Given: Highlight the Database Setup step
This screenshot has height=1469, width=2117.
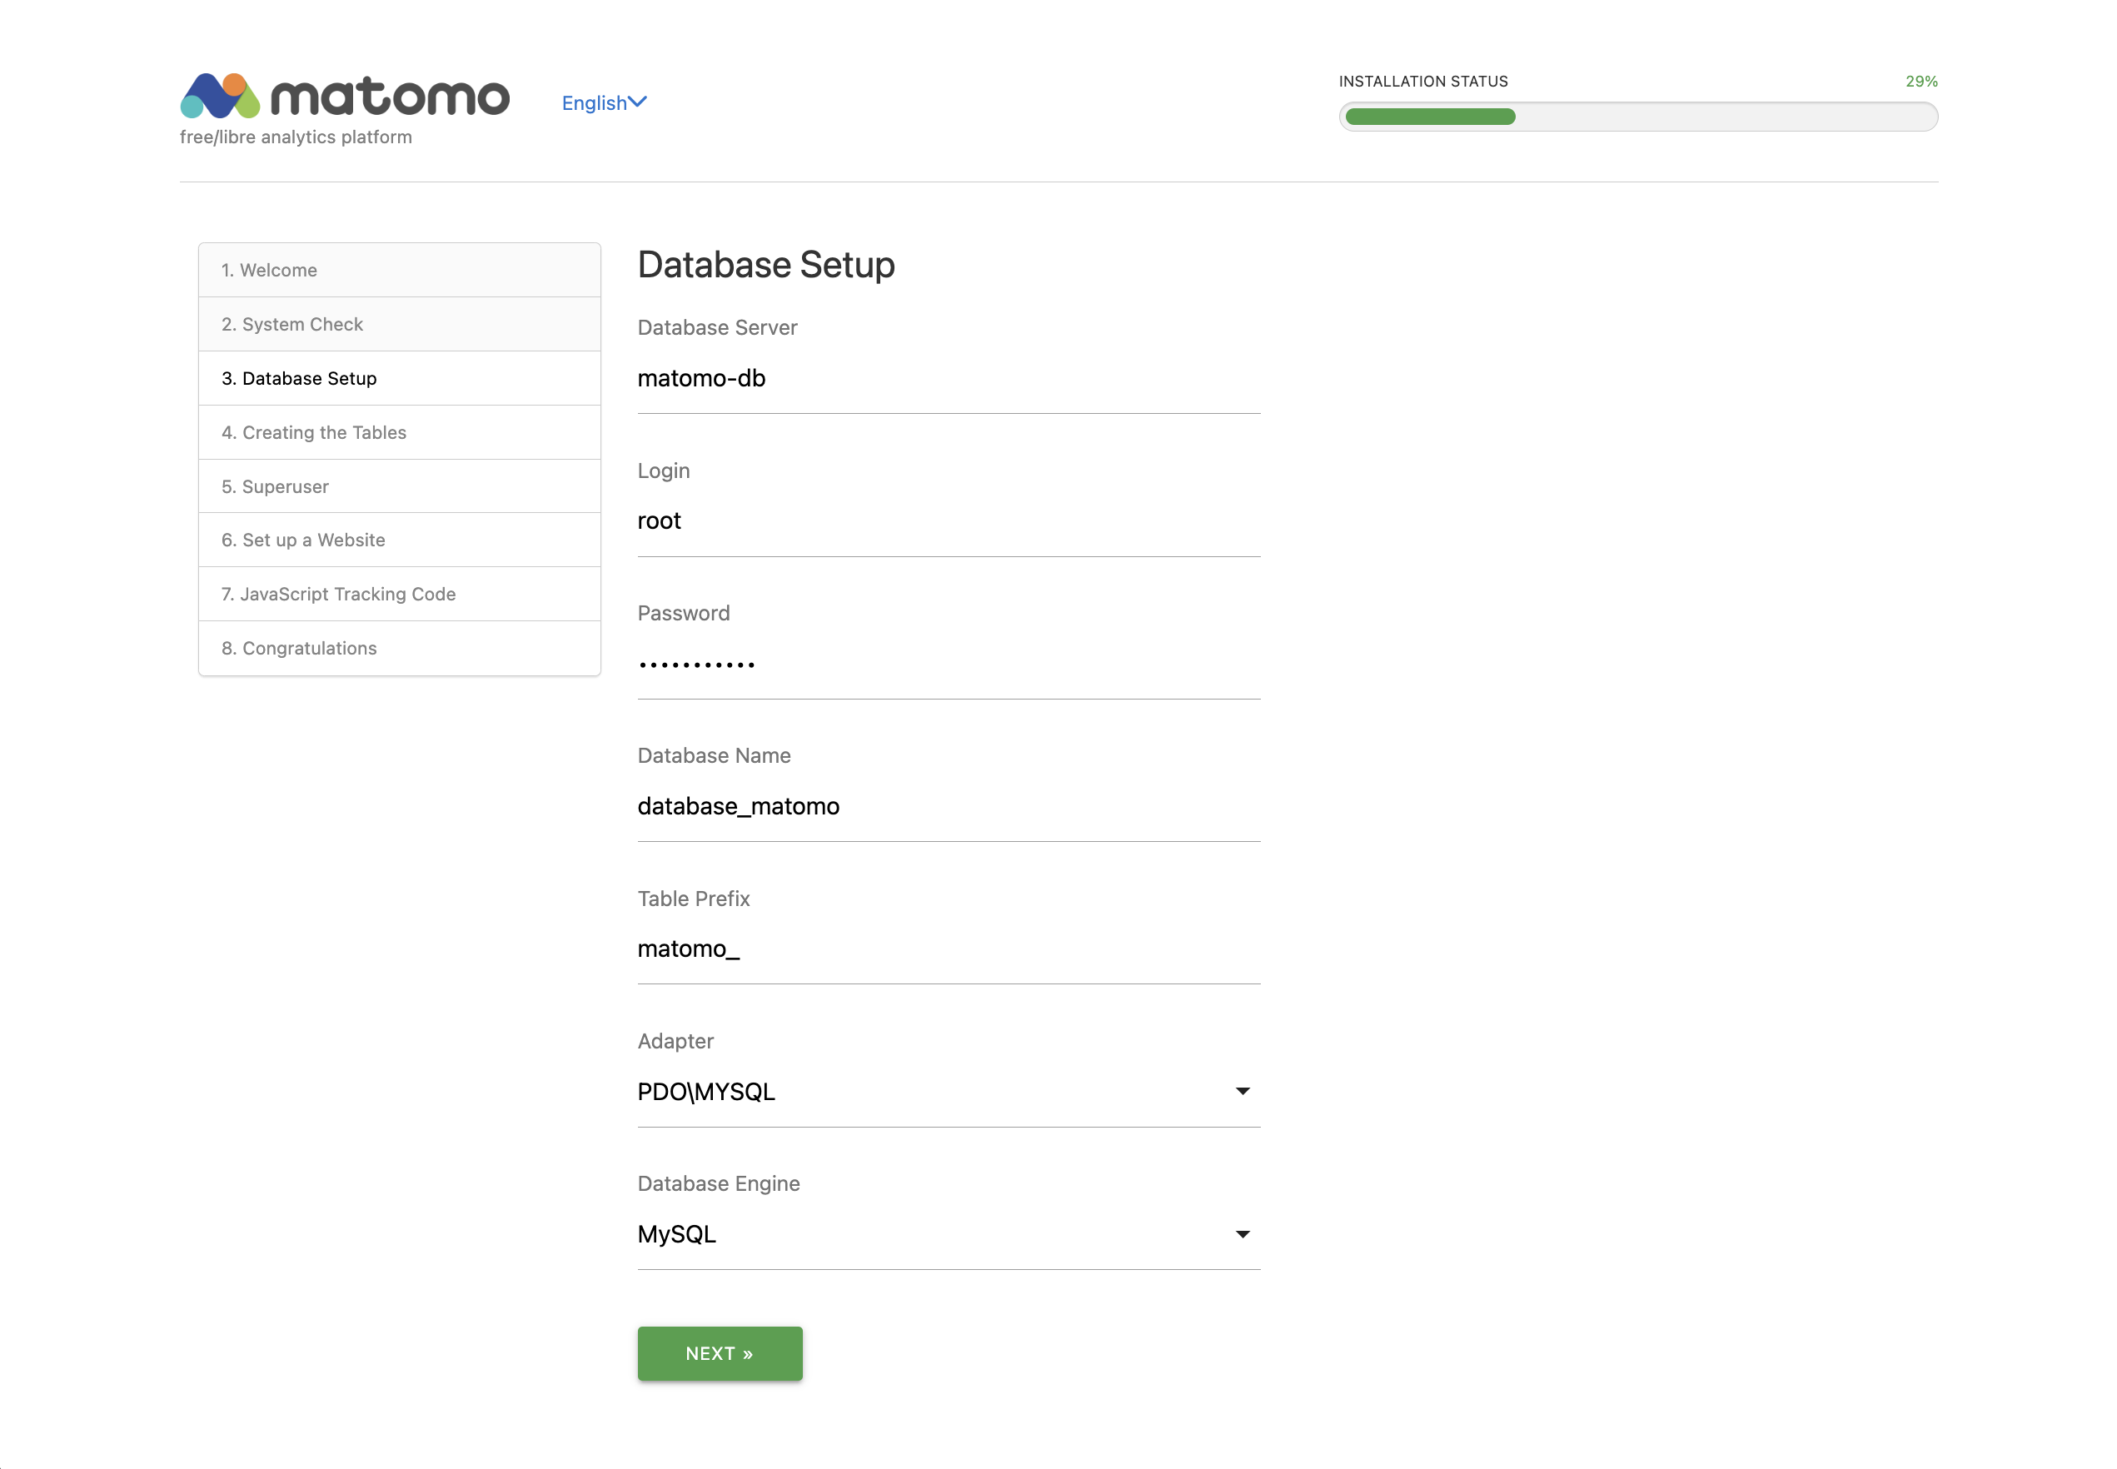Looking at the screenshot, I should 399,377.
